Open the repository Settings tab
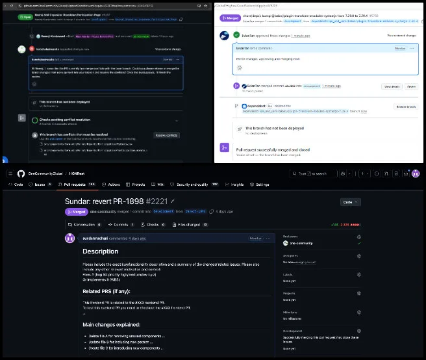Image resolution: width=426 pixels, height=360 pixels. (x=260, y=185)
